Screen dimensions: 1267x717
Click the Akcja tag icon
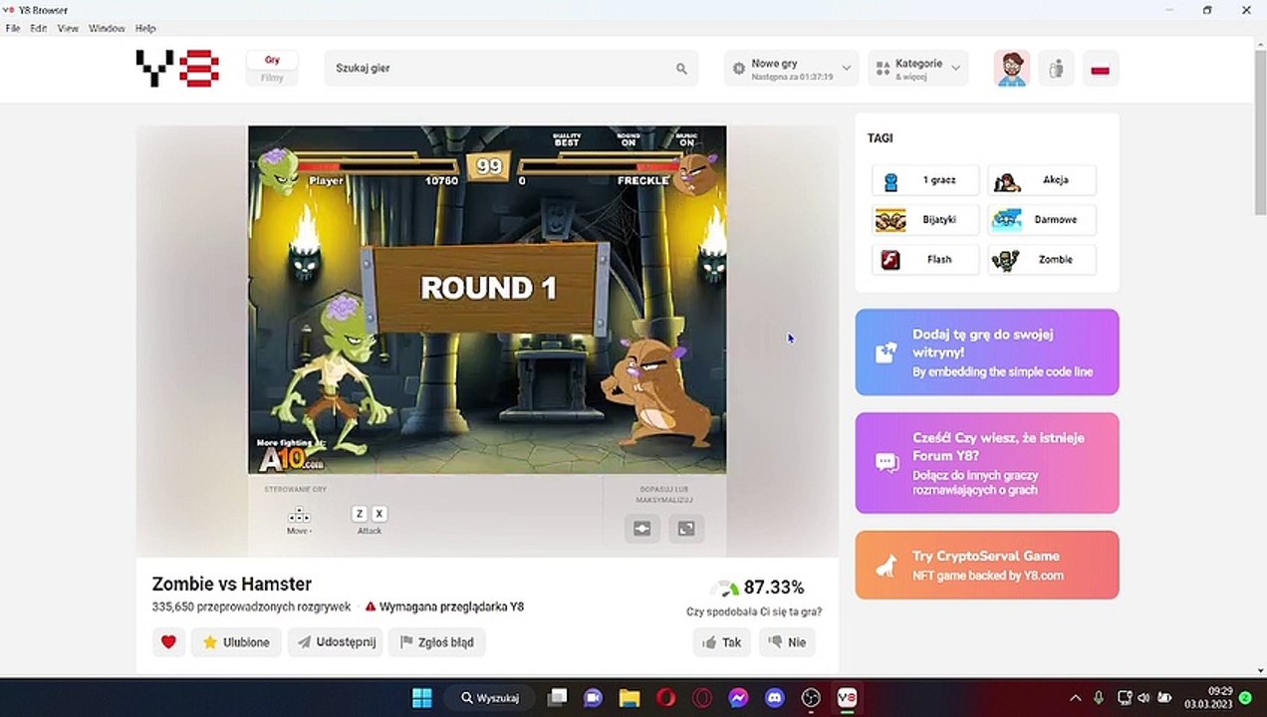pyautogui.click(x=1007, y=181)
